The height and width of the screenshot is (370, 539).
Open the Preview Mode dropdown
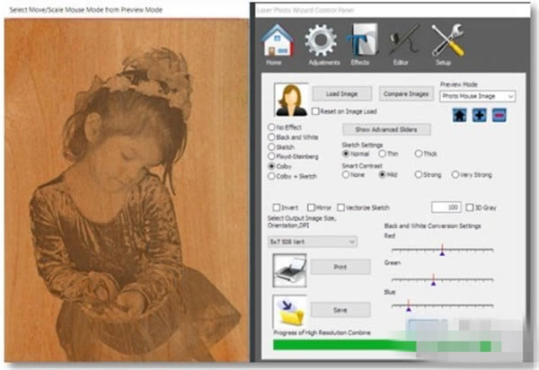pos(478,96)
